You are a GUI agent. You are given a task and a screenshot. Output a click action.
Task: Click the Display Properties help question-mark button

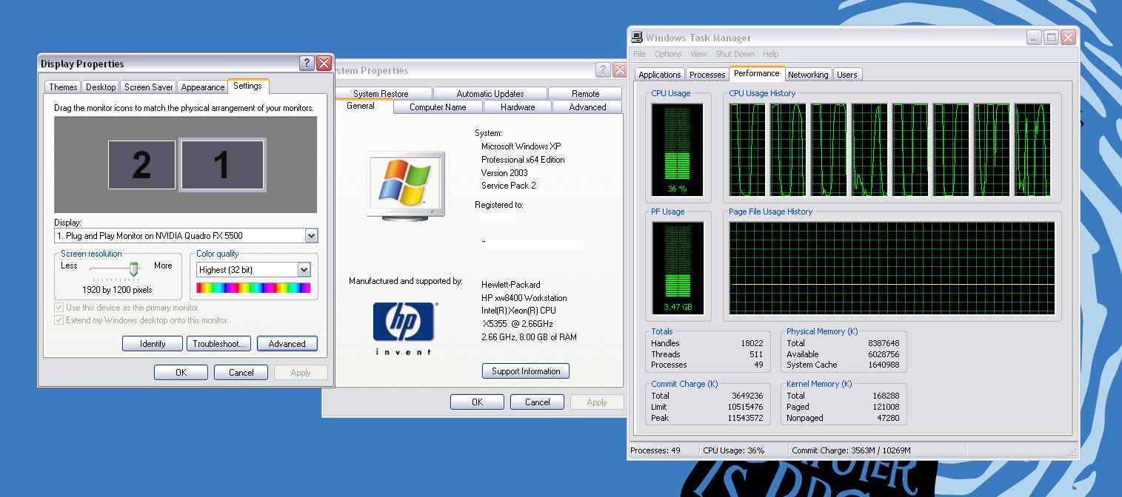tap(307, 64)
